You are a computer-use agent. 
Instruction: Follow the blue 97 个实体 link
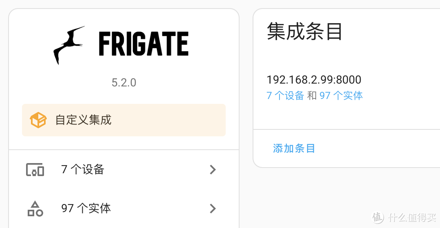tap(341, 96)
